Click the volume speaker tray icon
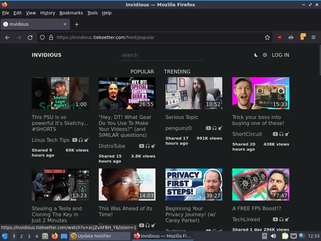The width and height of the screenshot is (321, 241). tap(273, 236)
